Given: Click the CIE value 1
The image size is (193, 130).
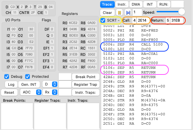Looking at the screenshot, I should 46,13.
